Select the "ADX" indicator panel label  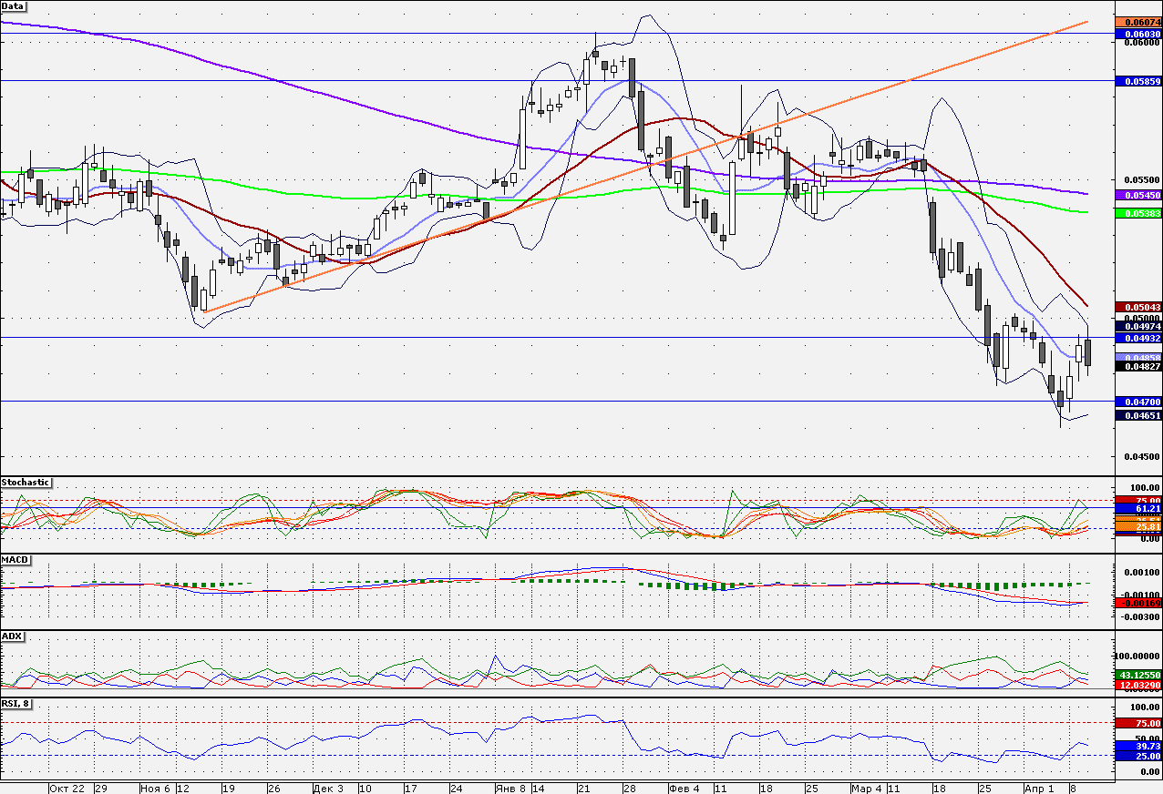coord(12,636)
